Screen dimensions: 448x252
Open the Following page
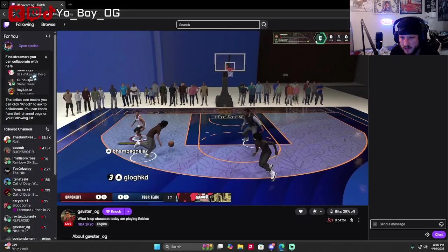coord(25,24)
